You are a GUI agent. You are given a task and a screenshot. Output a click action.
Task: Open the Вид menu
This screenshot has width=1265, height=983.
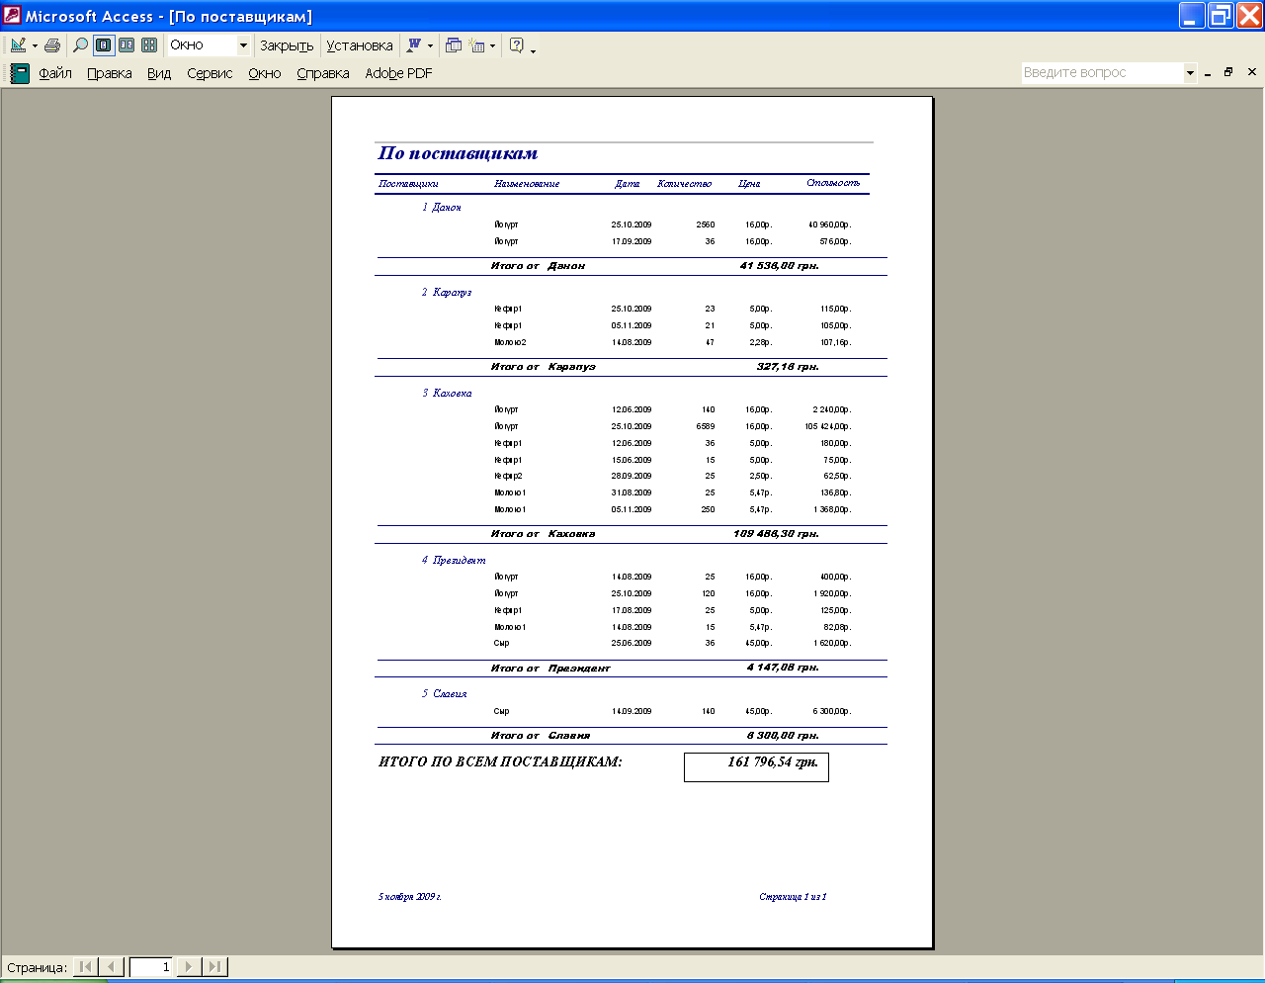point(159,73)
